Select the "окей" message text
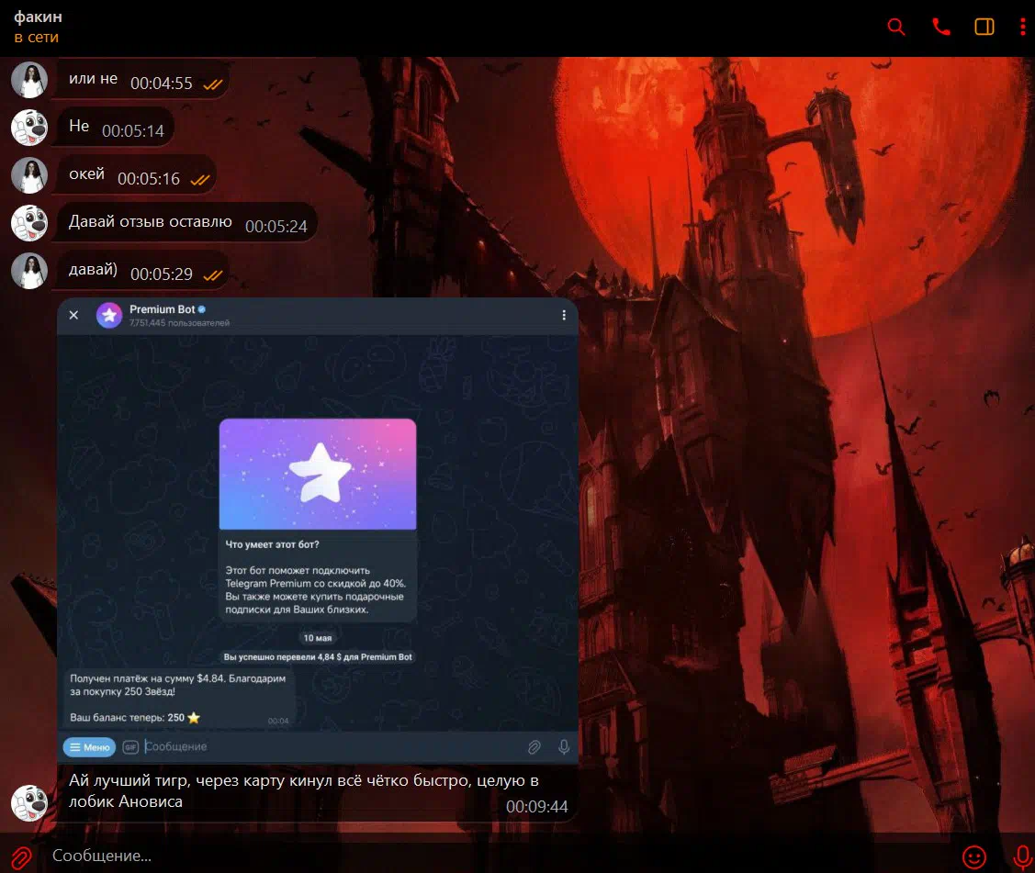Image resolution: width=1035 pixels, height=873 pixels. click(86, 174)
